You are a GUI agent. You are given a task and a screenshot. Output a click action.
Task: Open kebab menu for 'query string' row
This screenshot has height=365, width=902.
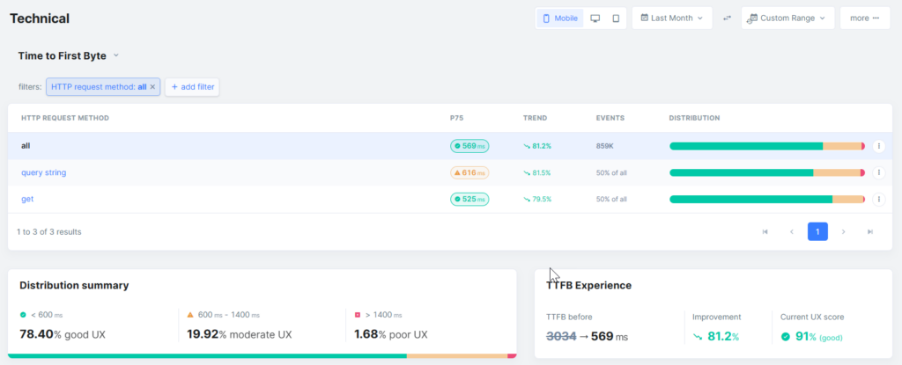click(x=878, y=172)
